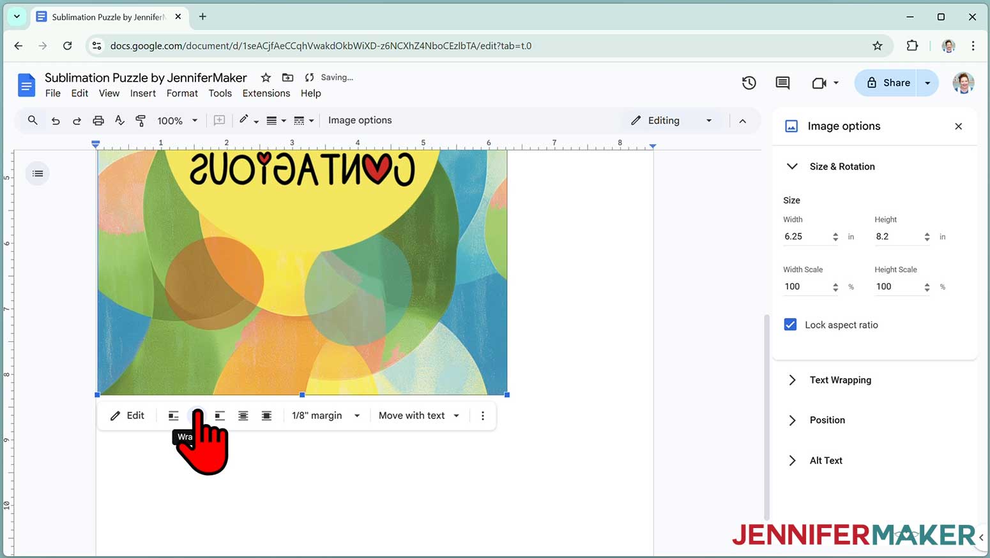Open a new browser tab
Screen dimensions: 990x558
click(x=202, y=17)
